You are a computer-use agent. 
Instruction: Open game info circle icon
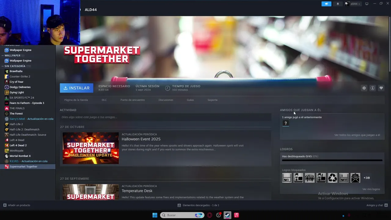pos(372,88)
